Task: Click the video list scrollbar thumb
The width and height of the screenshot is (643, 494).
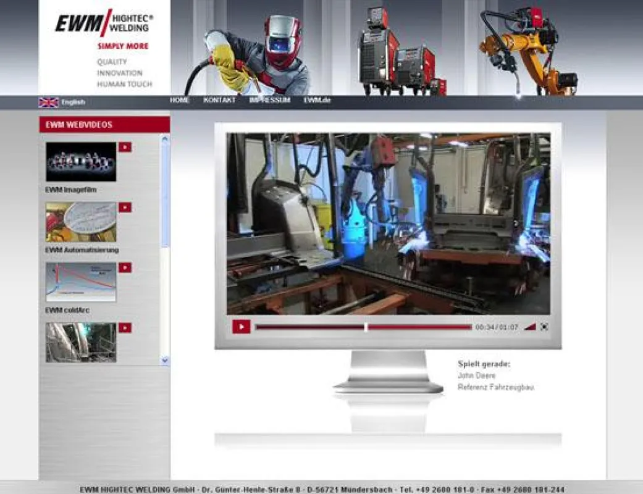Action: click(x=165, y=195)
